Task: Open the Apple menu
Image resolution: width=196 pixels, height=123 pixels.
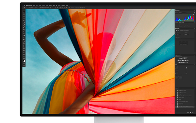Action: [x=24, y=6]
